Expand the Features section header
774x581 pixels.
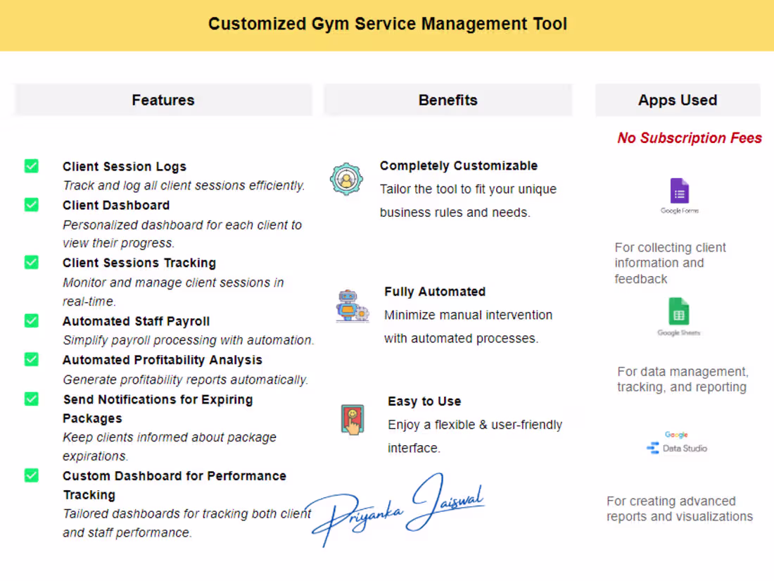pyautogui.click(x=163, y=100)
